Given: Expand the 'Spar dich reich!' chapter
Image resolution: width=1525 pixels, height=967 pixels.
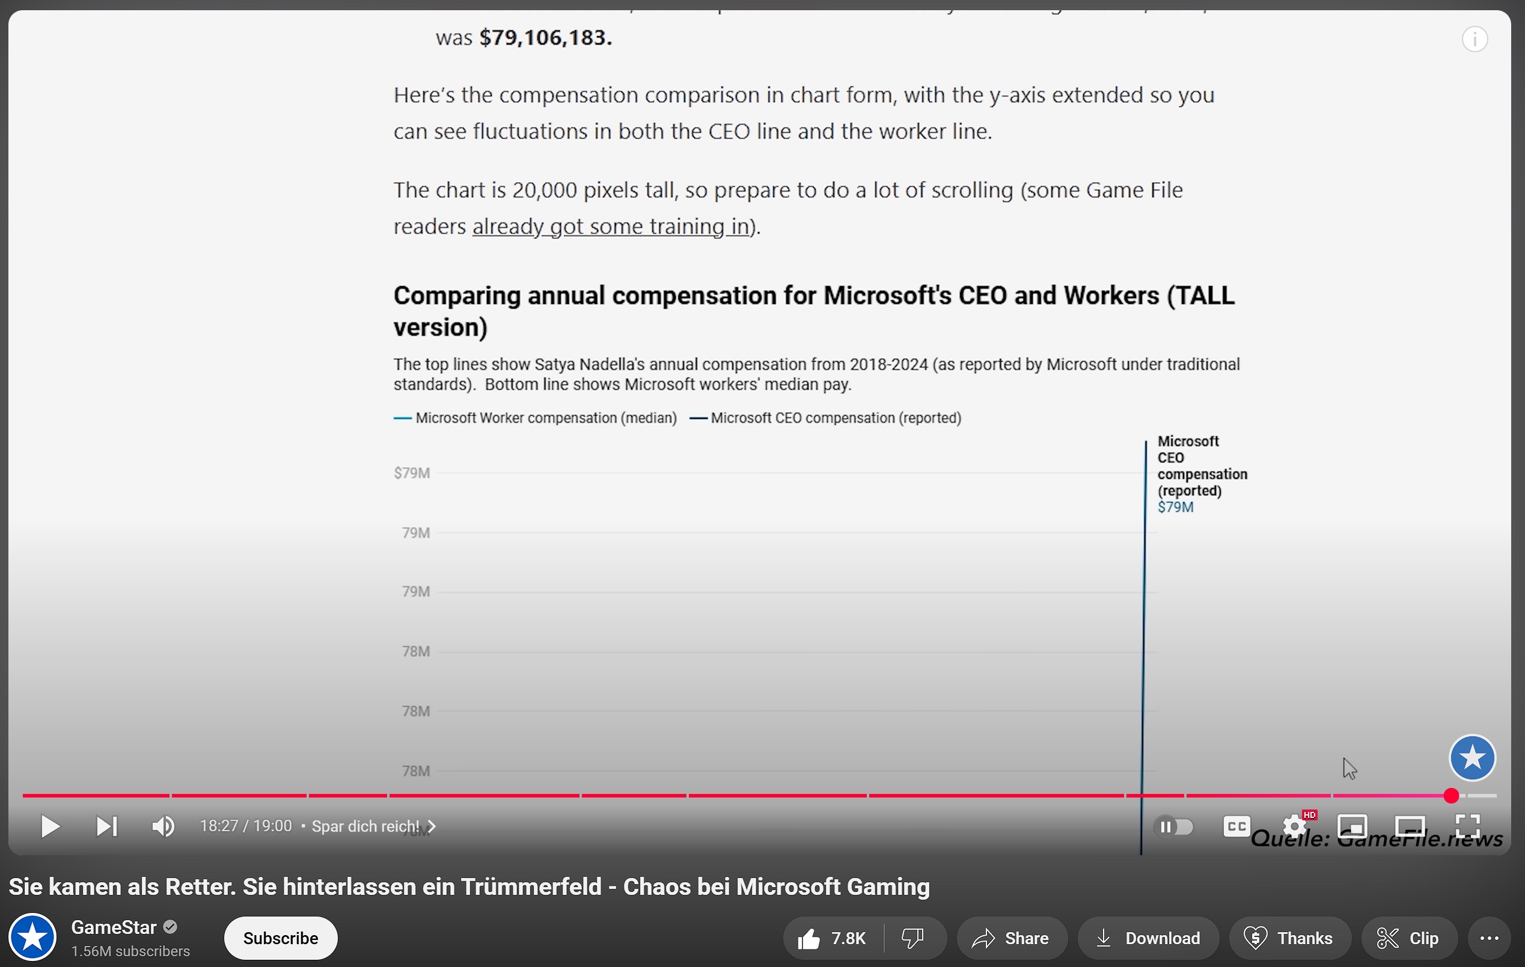Looking at the screenshot, I should tap(374, 826).
